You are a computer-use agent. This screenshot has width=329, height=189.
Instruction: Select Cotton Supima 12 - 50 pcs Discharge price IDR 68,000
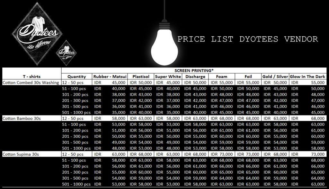(195, 154)
